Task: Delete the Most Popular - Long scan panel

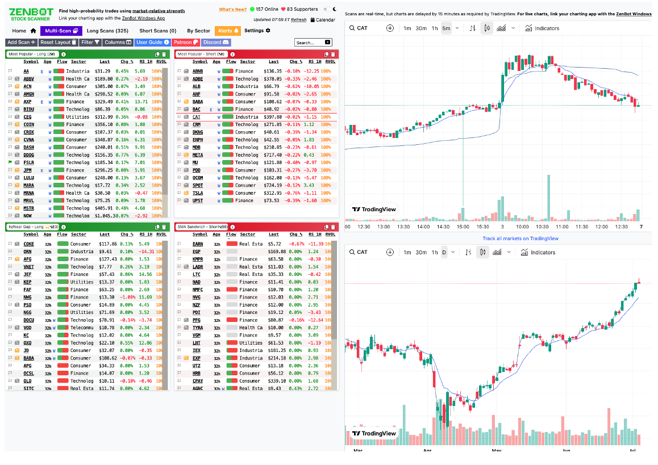Action: [164, 54]
